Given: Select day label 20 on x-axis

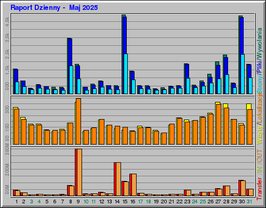Looking at the screenshot, I should (x=164, y=202).
